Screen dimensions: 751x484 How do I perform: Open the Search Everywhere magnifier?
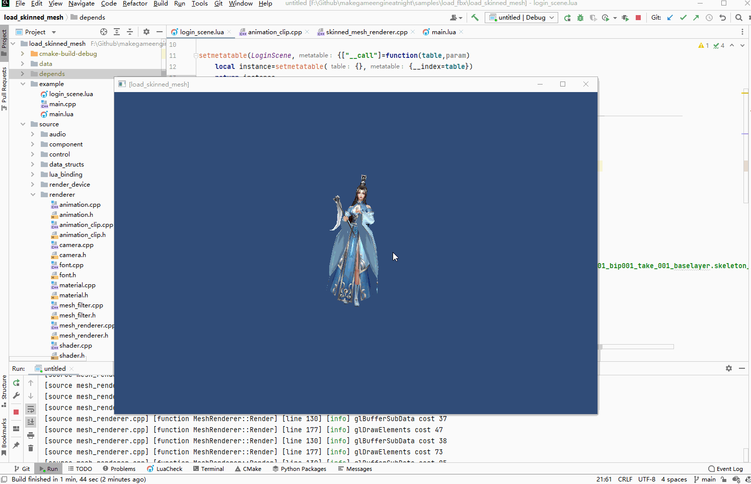(739, 18)
